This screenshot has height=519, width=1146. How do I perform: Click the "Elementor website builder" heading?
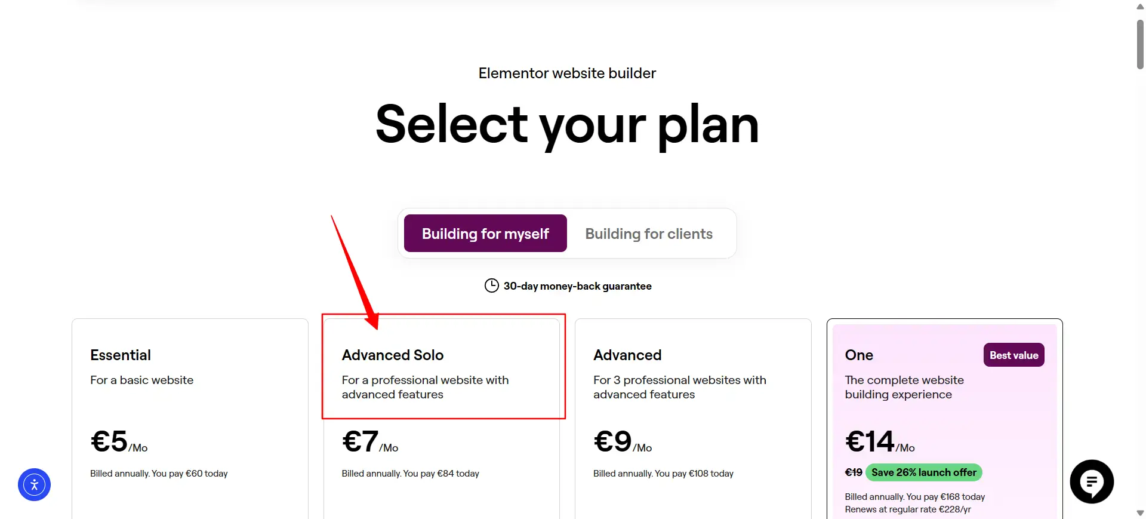click(566, 73)
